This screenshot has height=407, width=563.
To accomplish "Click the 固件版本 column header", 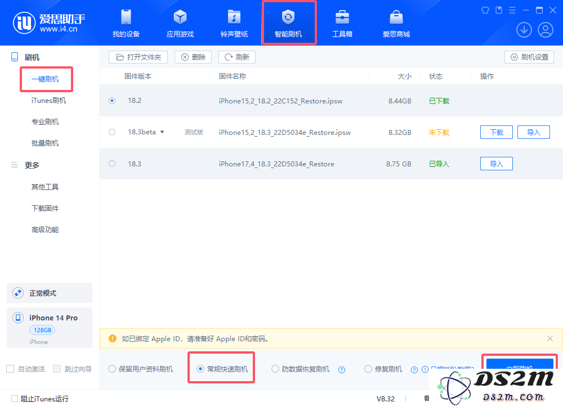I will pos(138,76).
